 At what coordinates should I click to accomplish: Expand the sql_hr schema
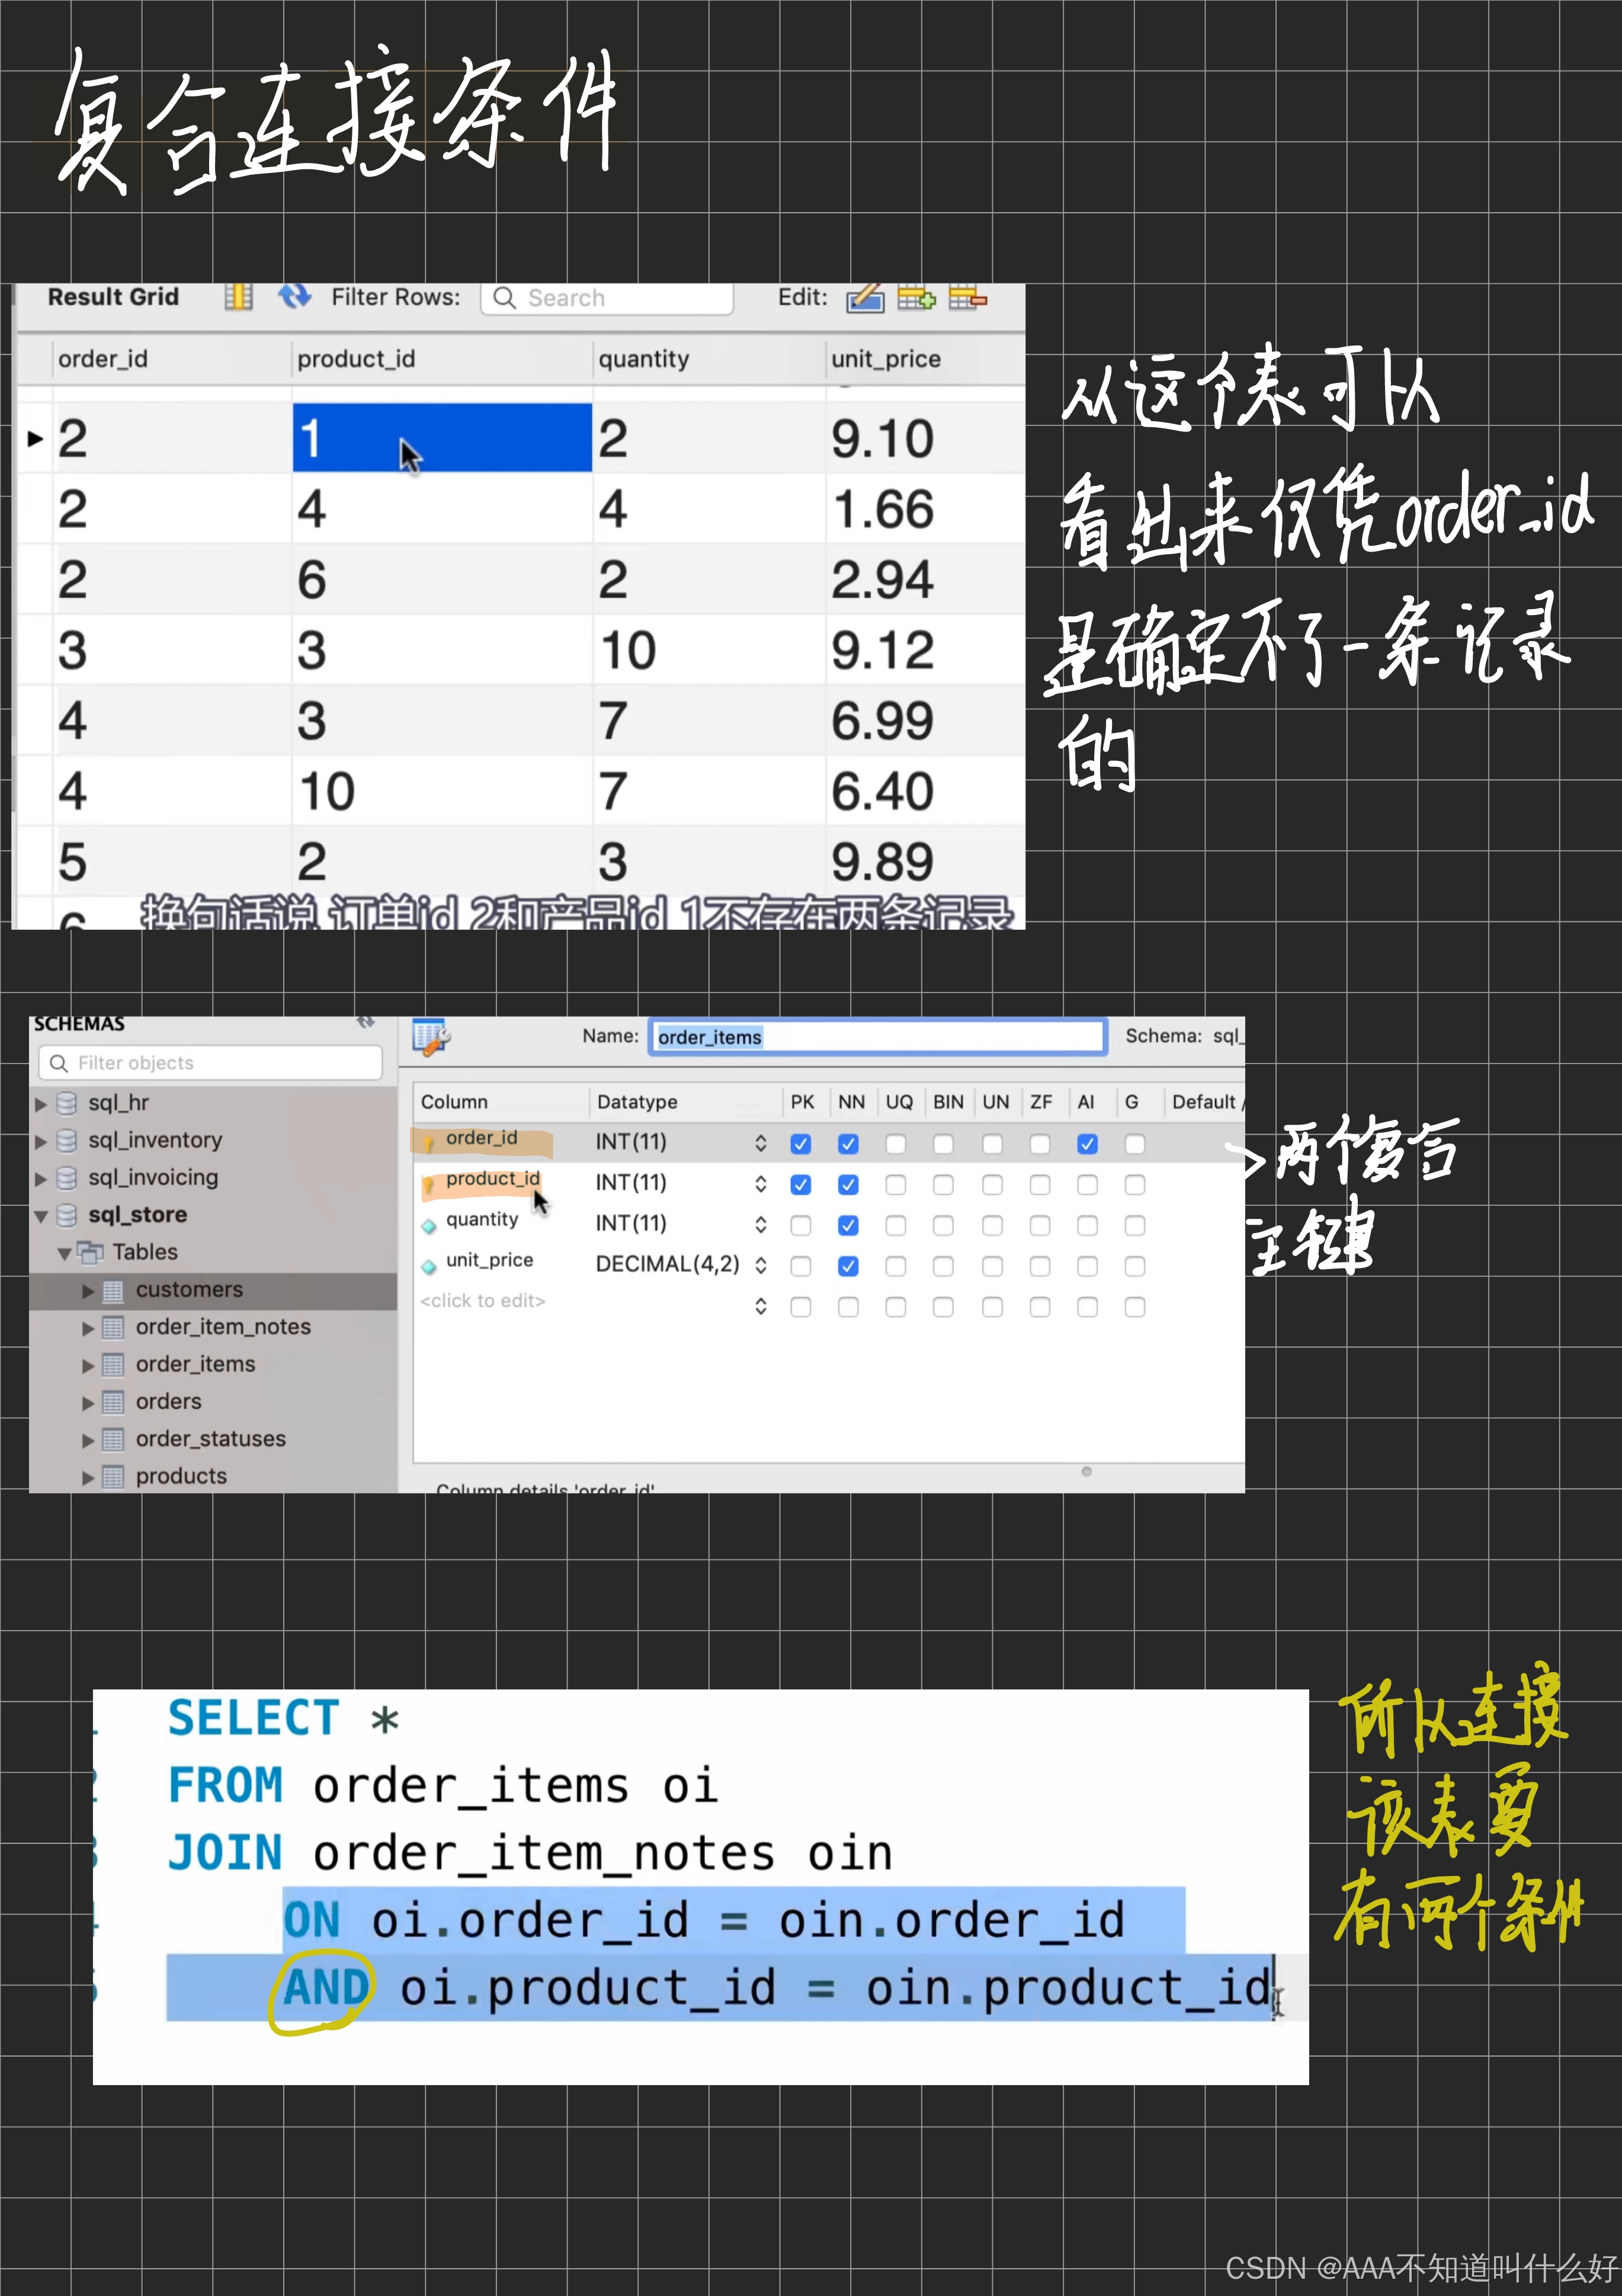click(41, 1104)
